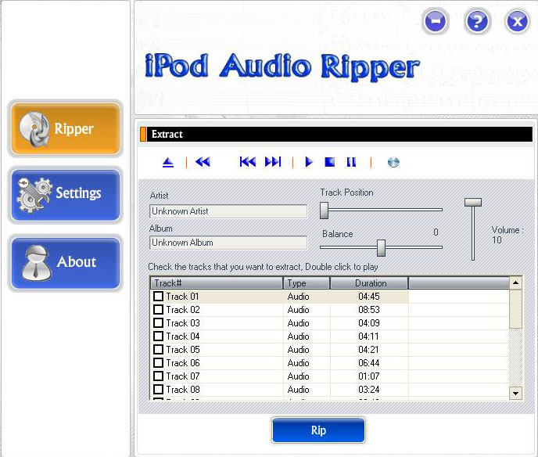This screenshot has width=538, height=457.
Task: Check the Track 07 checkbox
Action: 158,376
